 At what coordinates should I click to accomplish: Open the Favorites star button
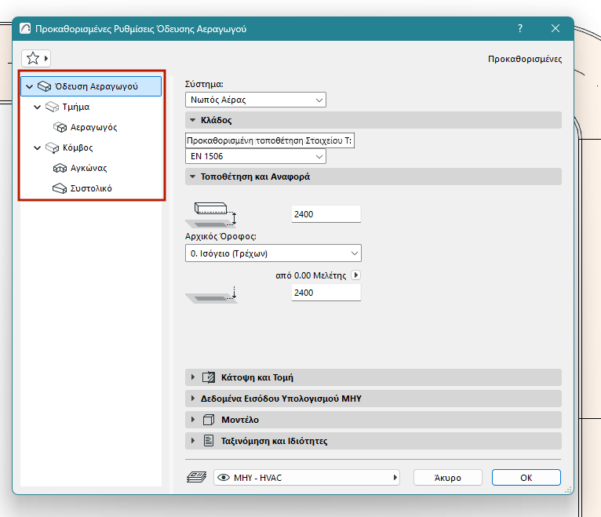coord(36,59)
